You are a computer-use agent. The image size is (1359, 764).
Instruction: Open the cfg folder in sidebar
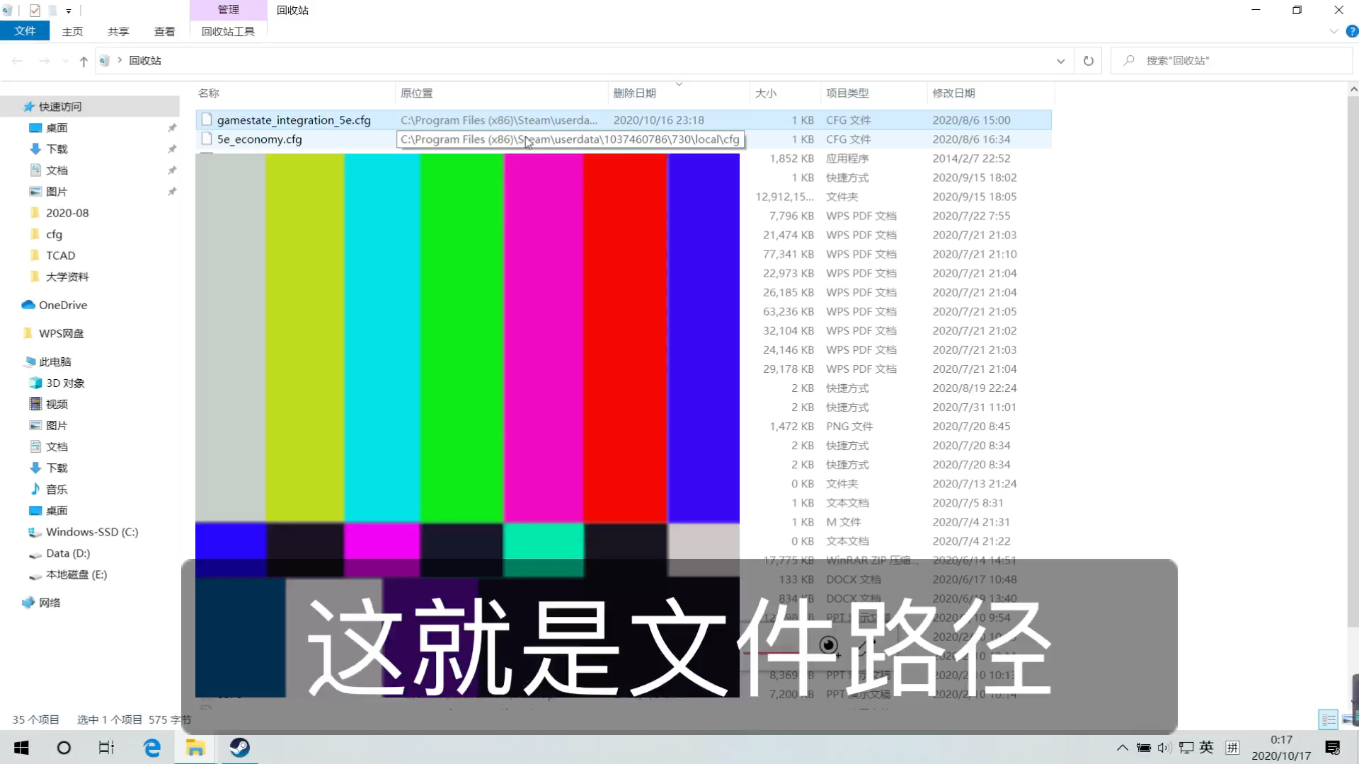pyautogui.click(x=54, y=234)
